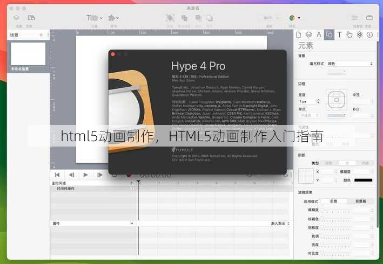Adjust the 对比度 contrast slider
The width and height of the screenshot is (383, 264).
coord(336,254)
